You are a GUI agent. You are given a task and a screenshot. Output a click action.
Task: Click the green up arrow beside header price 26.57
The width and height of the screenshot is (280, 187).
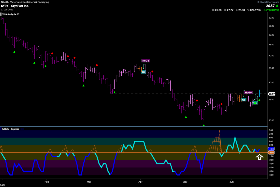(277, 6)
